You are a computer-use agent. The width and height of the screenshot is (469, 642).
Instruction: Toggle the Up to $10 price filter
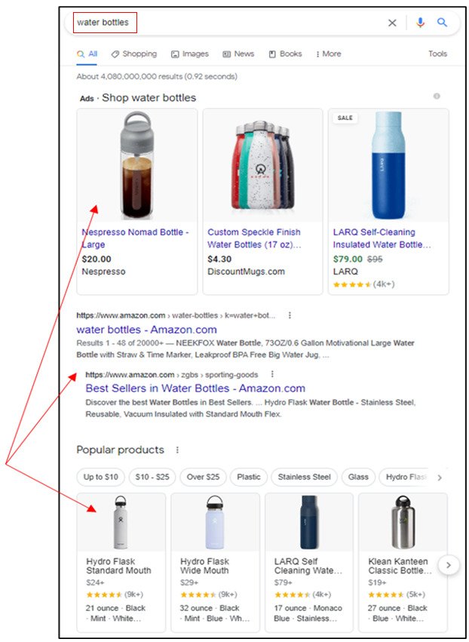point(101,477)
